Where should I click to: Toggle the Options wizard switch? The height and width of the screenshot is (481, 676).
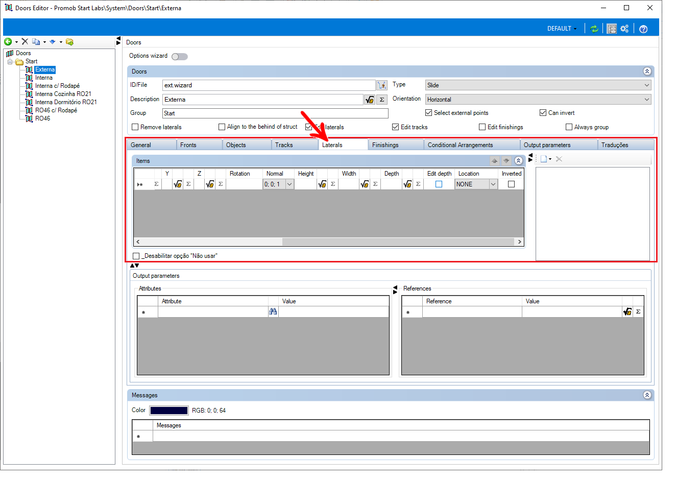(180, 57)
